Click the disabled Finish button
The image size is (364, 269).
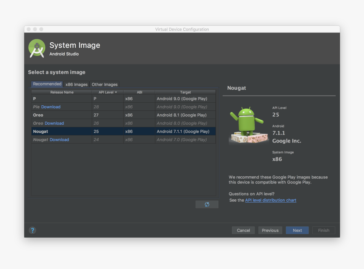324,230
